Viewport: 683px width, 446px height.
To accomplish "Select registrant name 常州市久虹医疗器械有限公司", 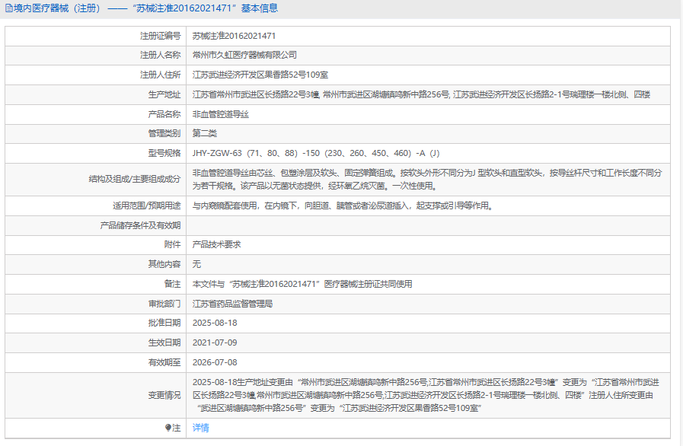I will pyautogui.click(x=244, y=55).
